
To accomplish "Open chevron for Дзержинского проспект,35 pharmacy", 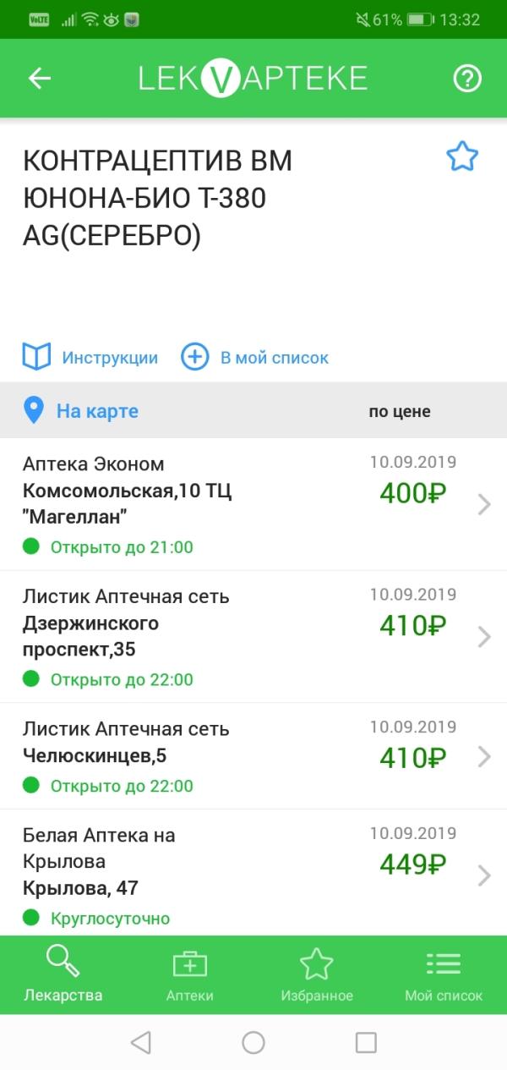I will tap(484, 637).
